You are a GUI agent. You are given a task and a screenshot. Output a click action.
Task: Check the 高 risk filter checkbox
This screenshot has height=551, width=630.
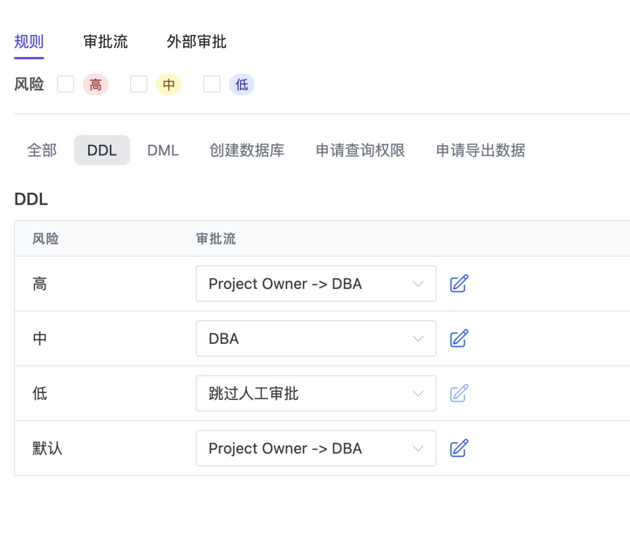(x=65, y=84)
